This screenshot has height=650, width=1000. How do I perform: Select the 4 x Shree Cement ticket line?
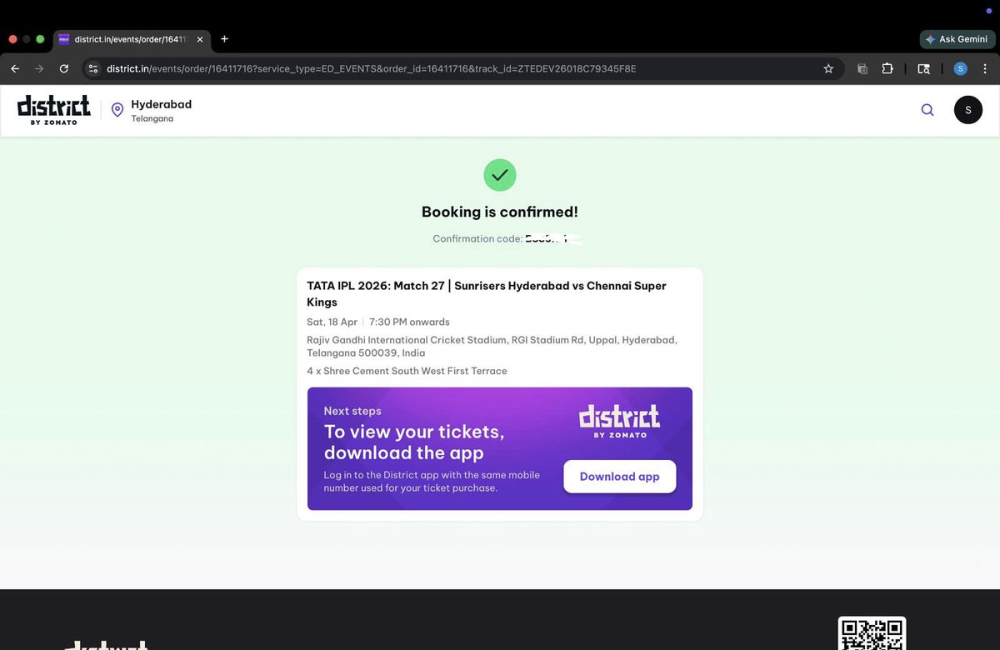pyautogui.click(x=407, y=371)
